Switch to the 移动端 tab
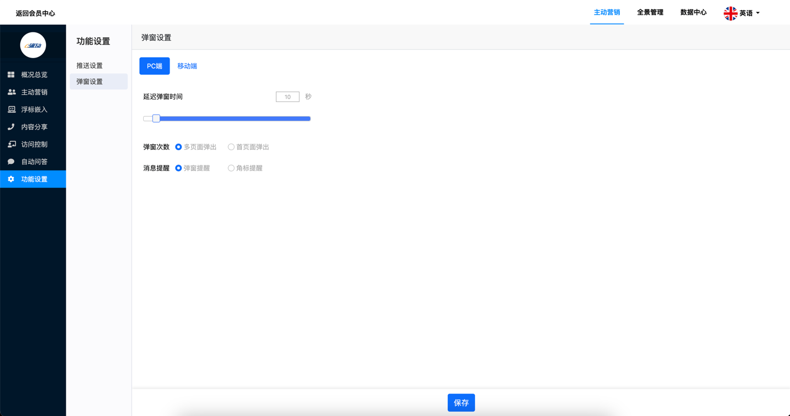The width and height of the screenshot is (790, 416). [187, 66]
